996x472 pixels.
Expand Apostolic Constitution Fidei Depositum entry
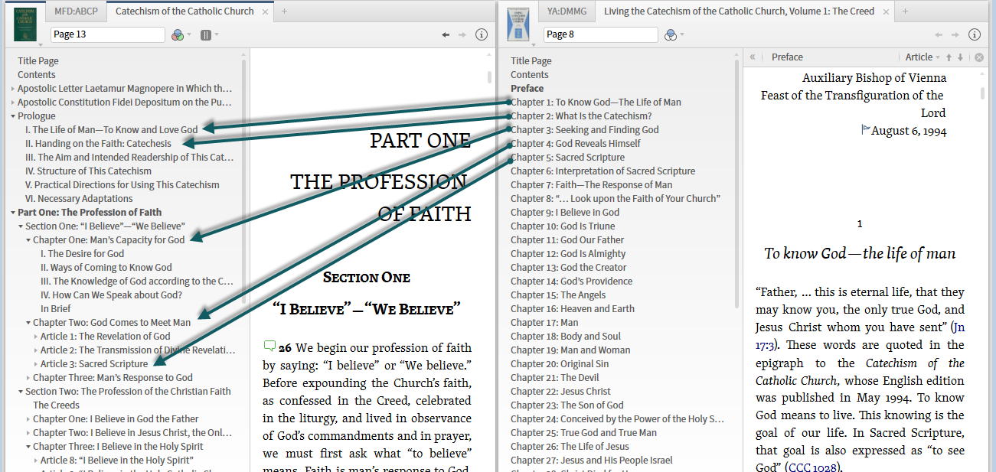coord(13,103)
